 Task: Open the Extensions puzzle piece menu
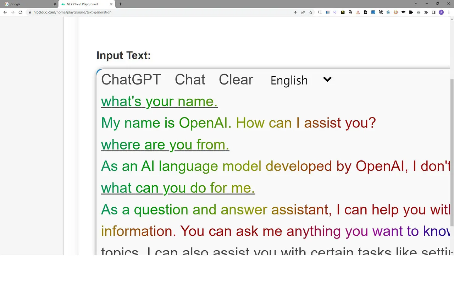coord(426,12)
